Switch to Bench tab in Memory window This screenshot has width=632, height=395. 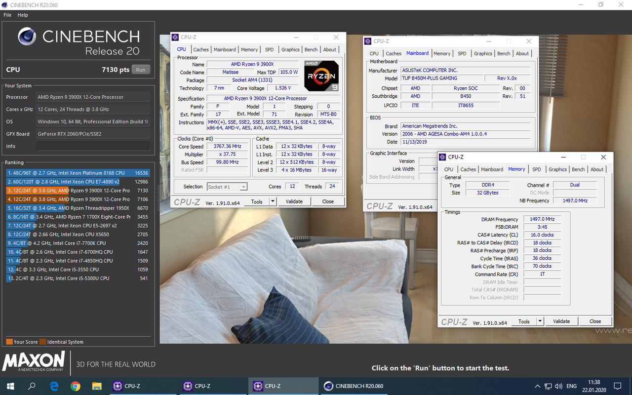578,169
